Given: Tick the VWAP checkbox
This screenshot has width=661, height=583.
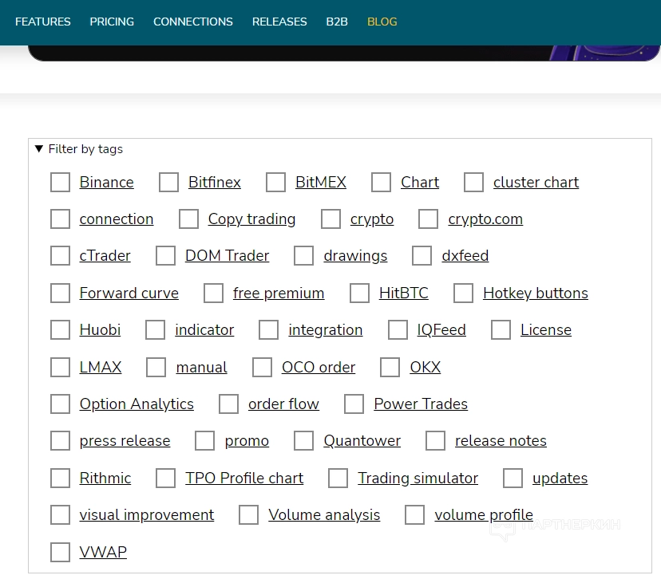Looking at the screenshot, I should tap(61, 552).
